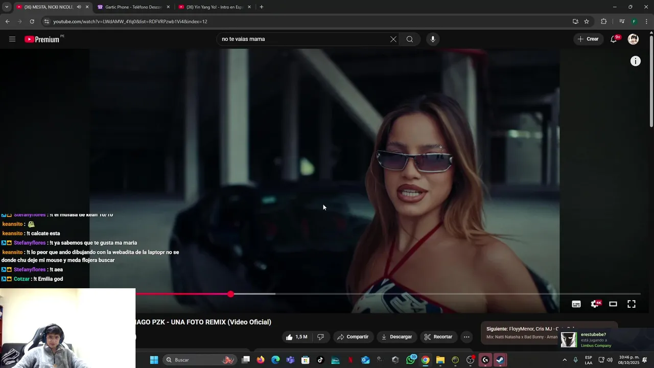Open WhatsApp from the taskbar
This screenshot has width=654, height=368.
pyautogui.click(x=411, y=360)
